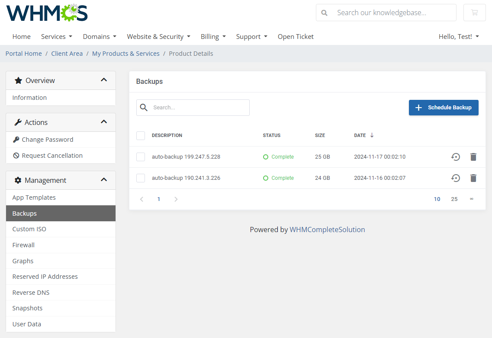Check the auto-backup 190.241.3.226 row checkbox
The image size is (492, 338).
(141, 178)
